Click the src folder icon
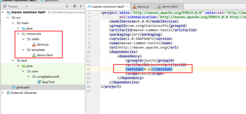 [x=14, y=18]
